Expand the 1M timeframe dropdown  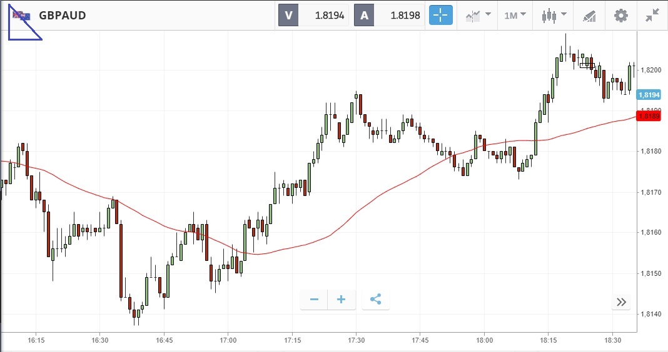pyautogui.click(x=515, y=16)
